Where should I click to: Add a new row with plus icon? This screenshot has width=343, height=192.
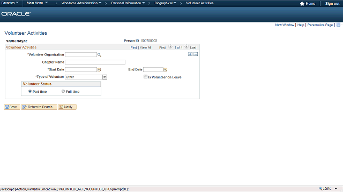tap(190, 54)
